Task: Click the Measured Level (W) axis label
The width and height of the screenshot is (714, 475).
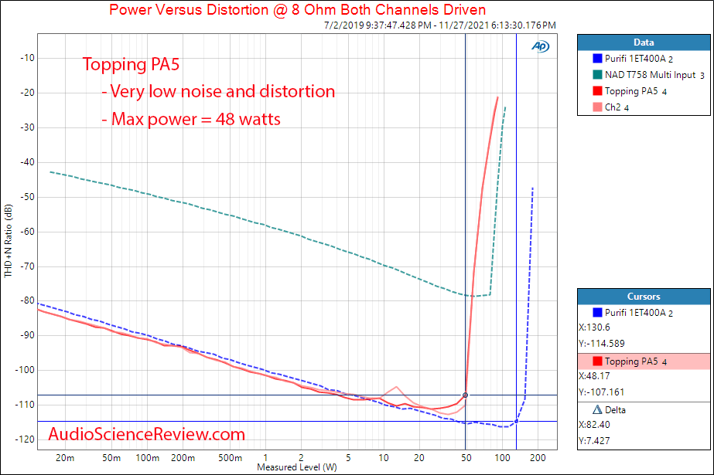Action: tap(297, 467)
